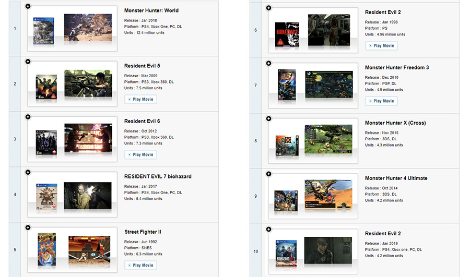Click Units : 6.3 million units text
The image size is (470, 277).
pos(143,254)
